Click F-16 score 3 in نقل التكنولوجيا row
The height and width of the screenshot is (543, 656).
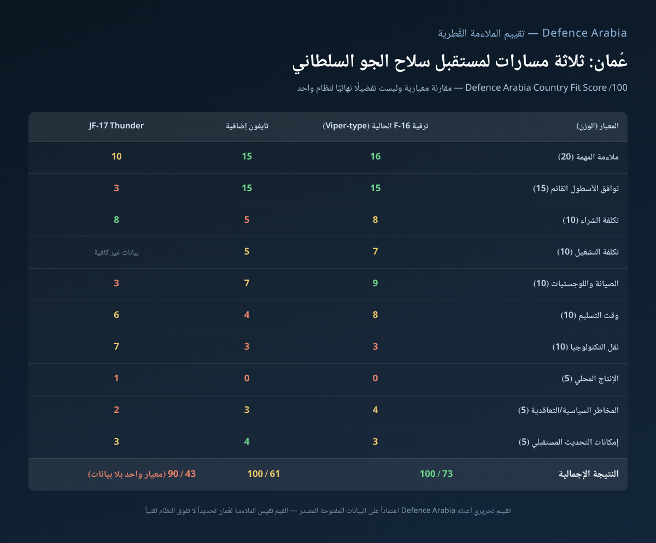pyautogui.click(x=375, y=347)
